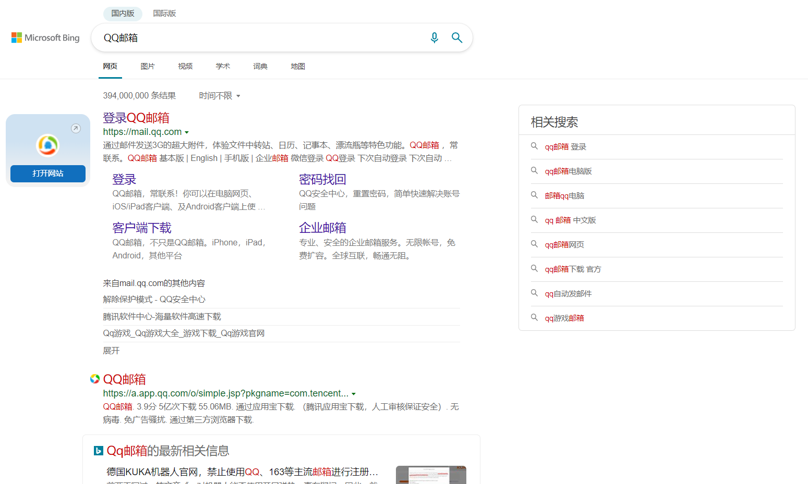Select the 地图 tab
808x484 pixels.
298,66
